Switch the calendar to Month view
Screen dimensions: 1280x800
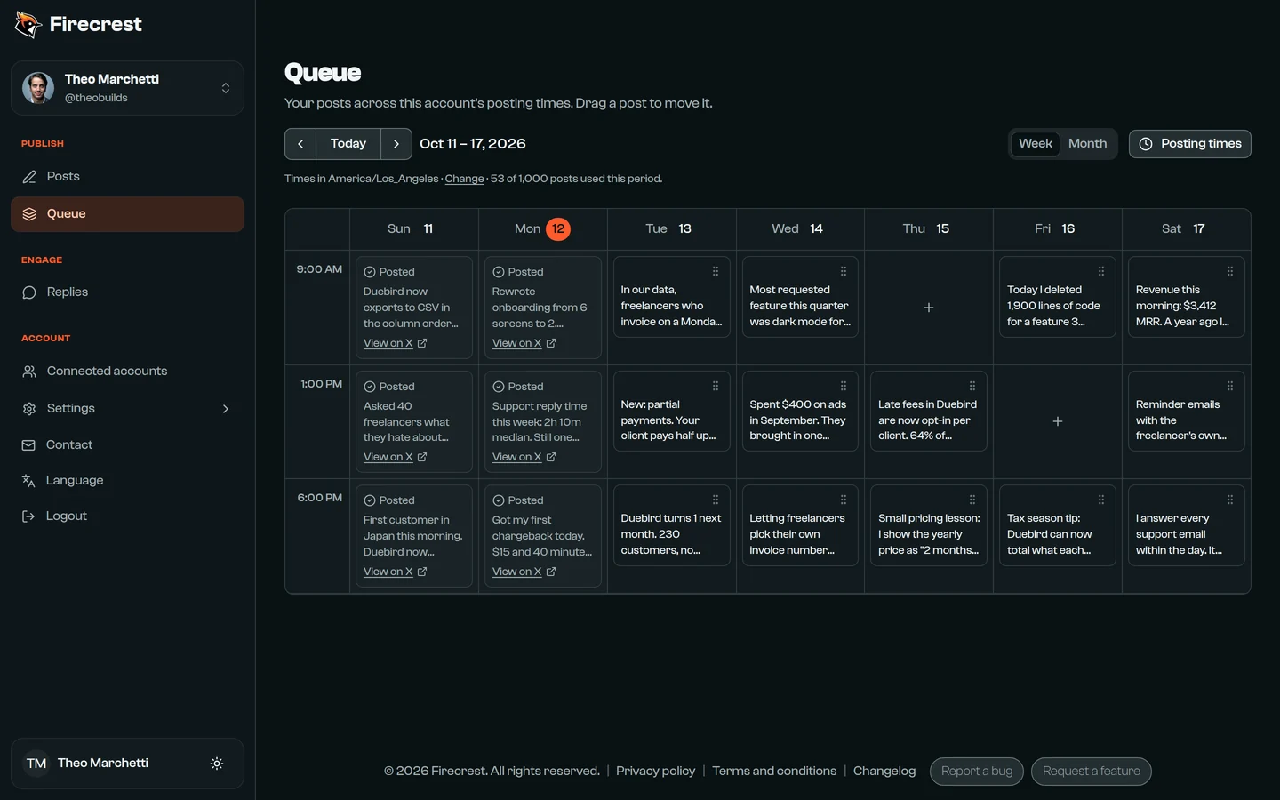coord(1087,144)
